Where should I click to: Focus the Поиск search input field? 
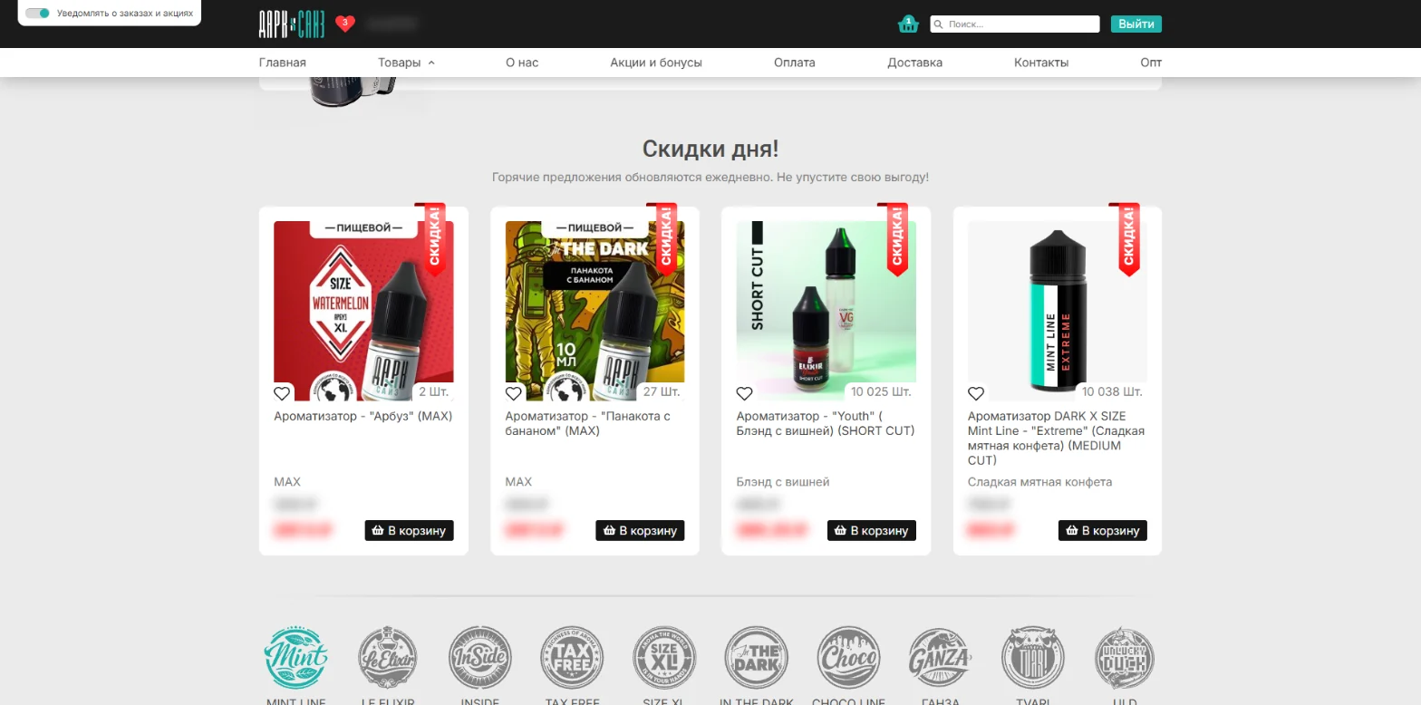1015,24
